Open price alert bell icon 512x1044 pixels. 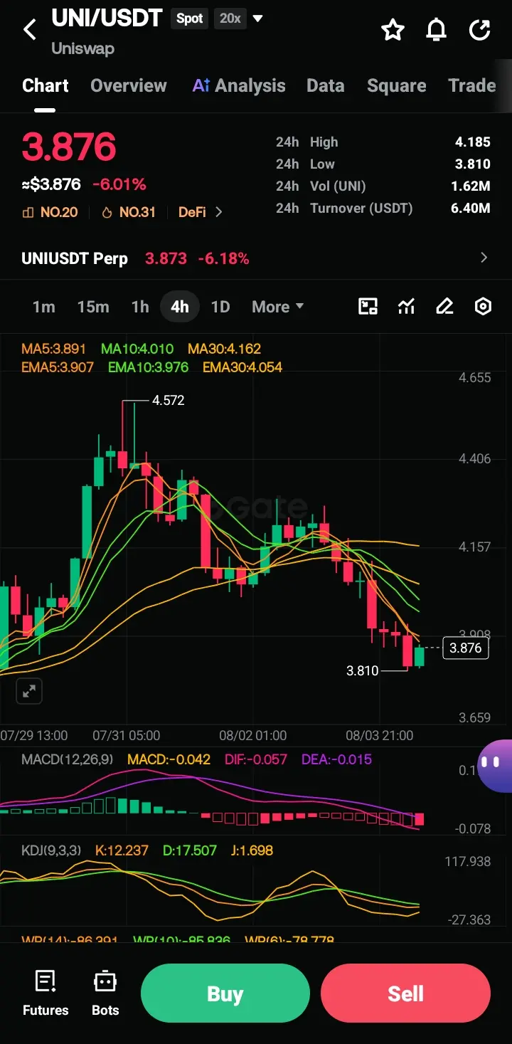coord(436,30)
